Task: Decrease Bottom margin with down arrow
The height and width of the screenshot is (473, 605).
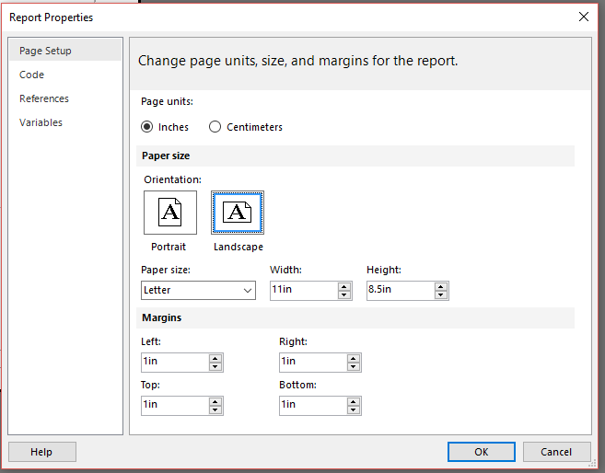Action: tap(354, 410)
